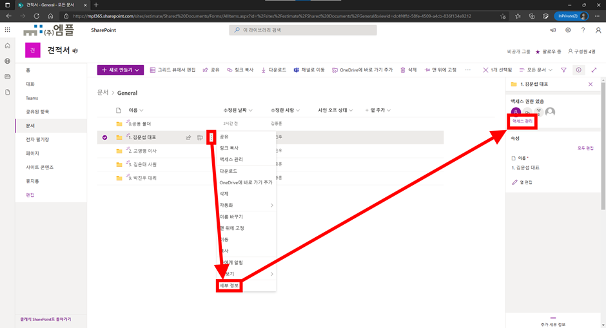The image size is (606, 328).
Task: Click the 견적서 site logo tile
Action: tap(32, 50)
